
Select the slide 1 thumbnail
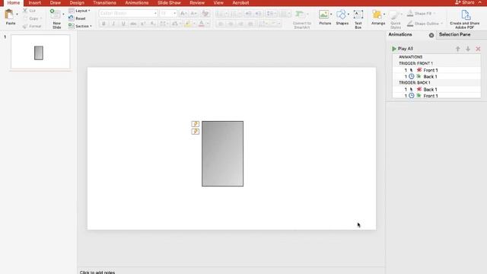[40, 52]
